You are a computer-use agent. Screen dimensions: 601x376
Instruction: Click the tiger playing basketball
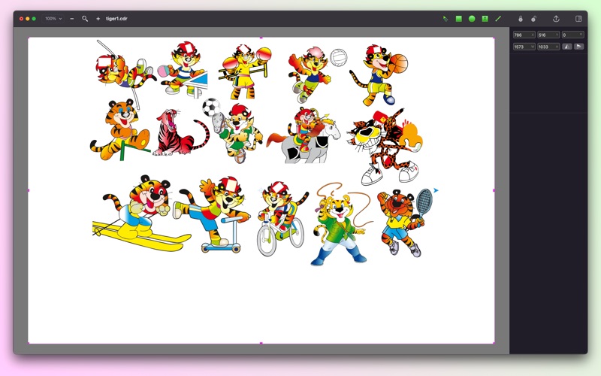[x=379, y=74]
